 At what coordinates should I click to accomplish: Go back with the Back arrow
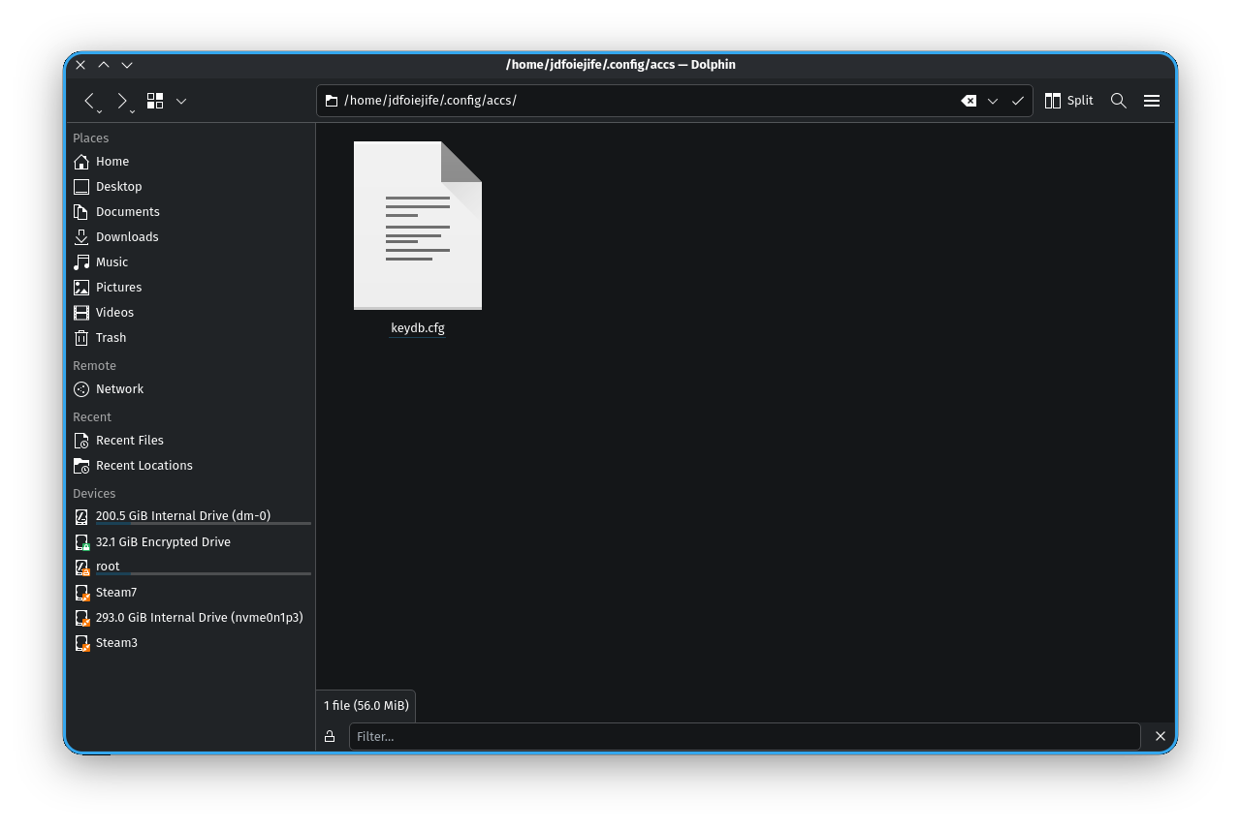point(88,101)
